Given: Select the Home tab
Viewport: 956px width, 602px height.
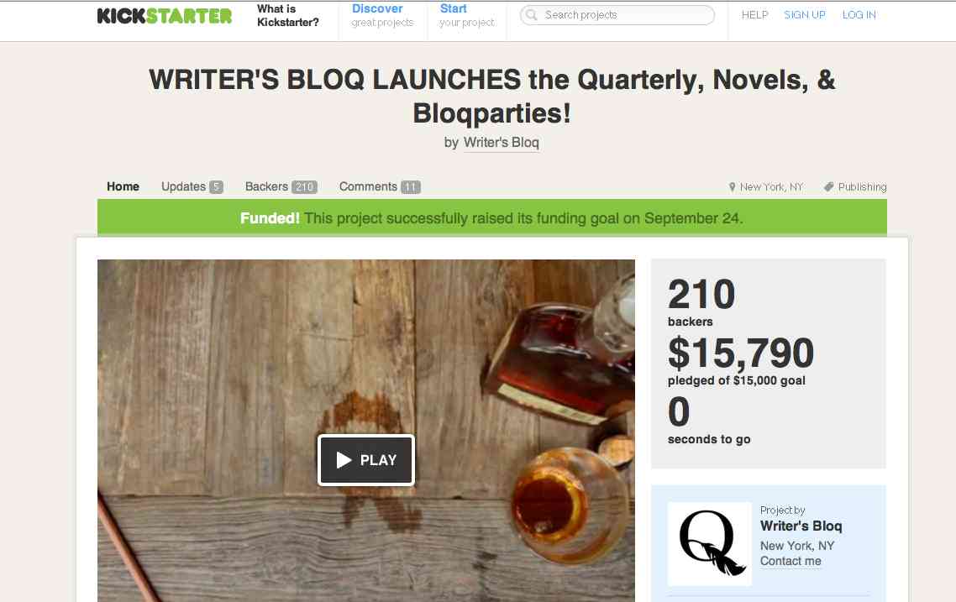Looking at the screenshot, I should (x=123, y=186).
